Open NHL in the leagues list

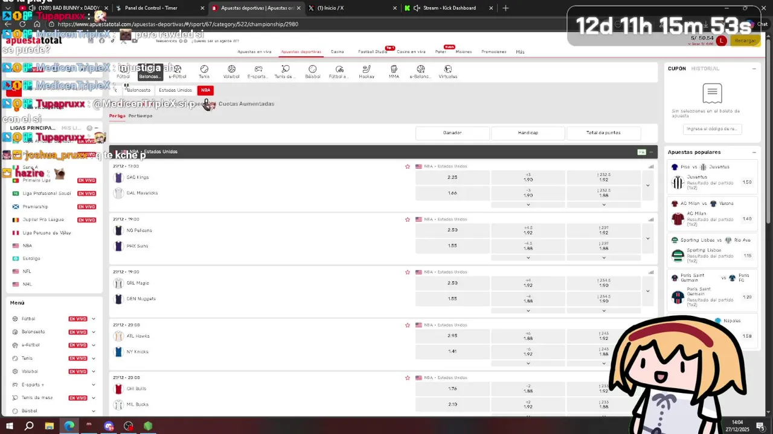pyautogui.click(x=27, y=285)
